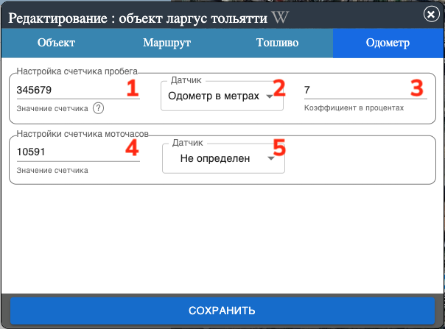Click the red number 1 marker

click(133, 88)
